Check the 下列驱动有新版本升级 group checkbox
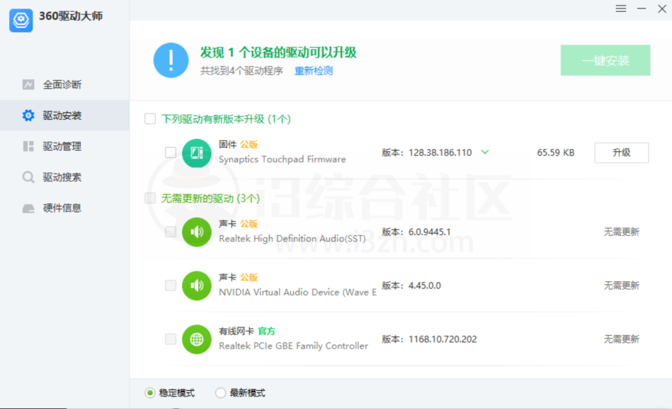 [150, 119]
